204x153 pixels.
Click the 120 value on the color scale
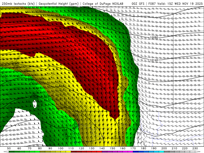(x=81, y=148)
